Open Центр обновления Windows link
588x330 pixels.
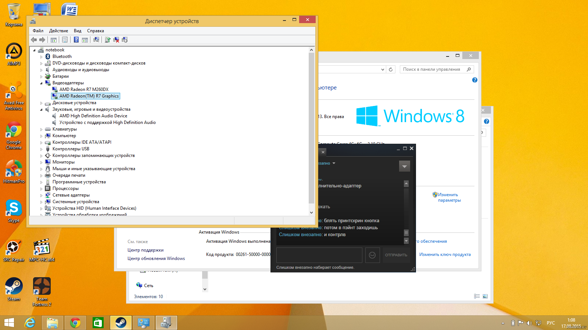(156, 258)
